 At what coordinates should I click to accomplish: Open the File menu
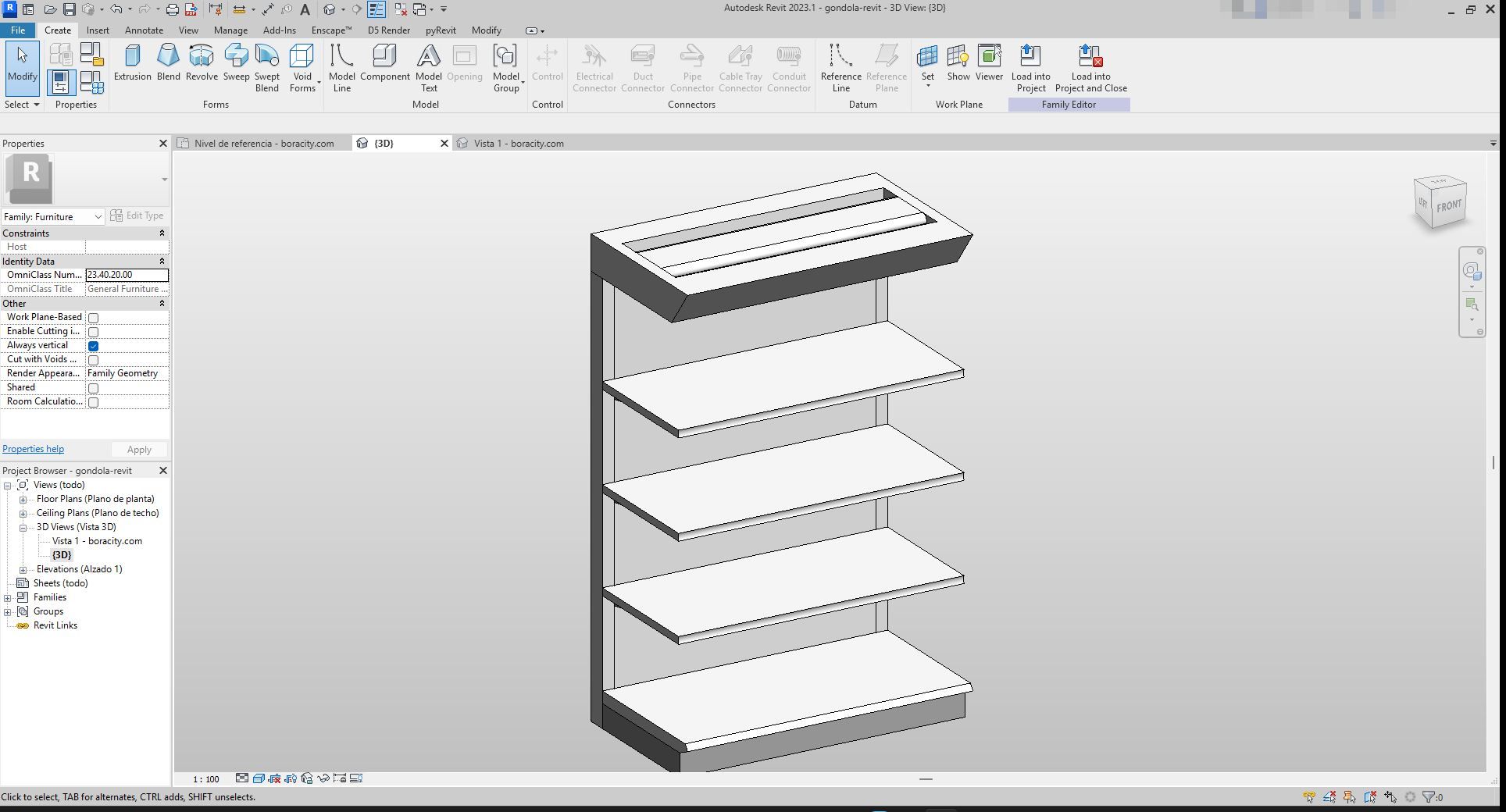(x=17, y=30)
